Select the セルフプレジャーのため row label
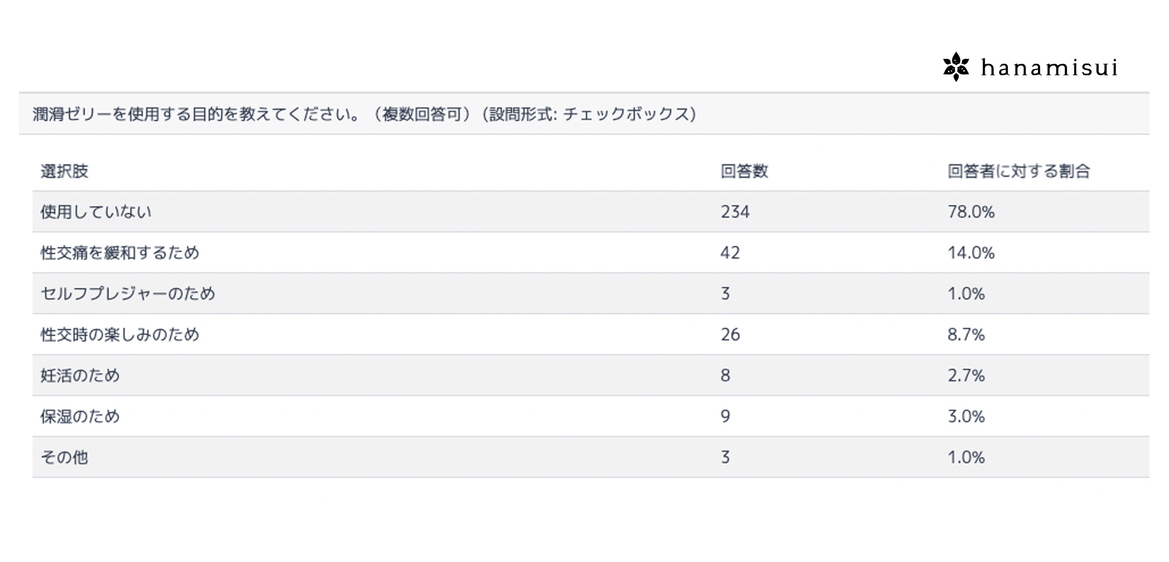This screenshot has width=1169, height=562. 128,294
